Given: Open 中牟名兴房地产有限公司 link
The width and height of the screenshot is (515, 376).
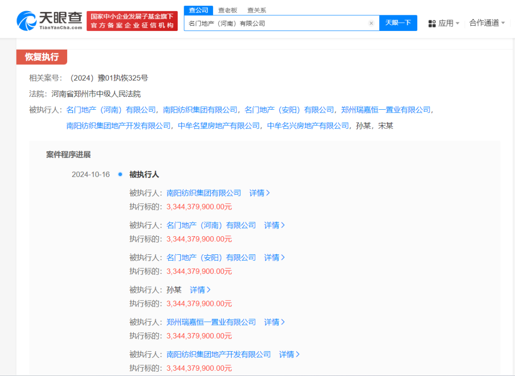Looking at the screenshot, I should click(308, 125).
